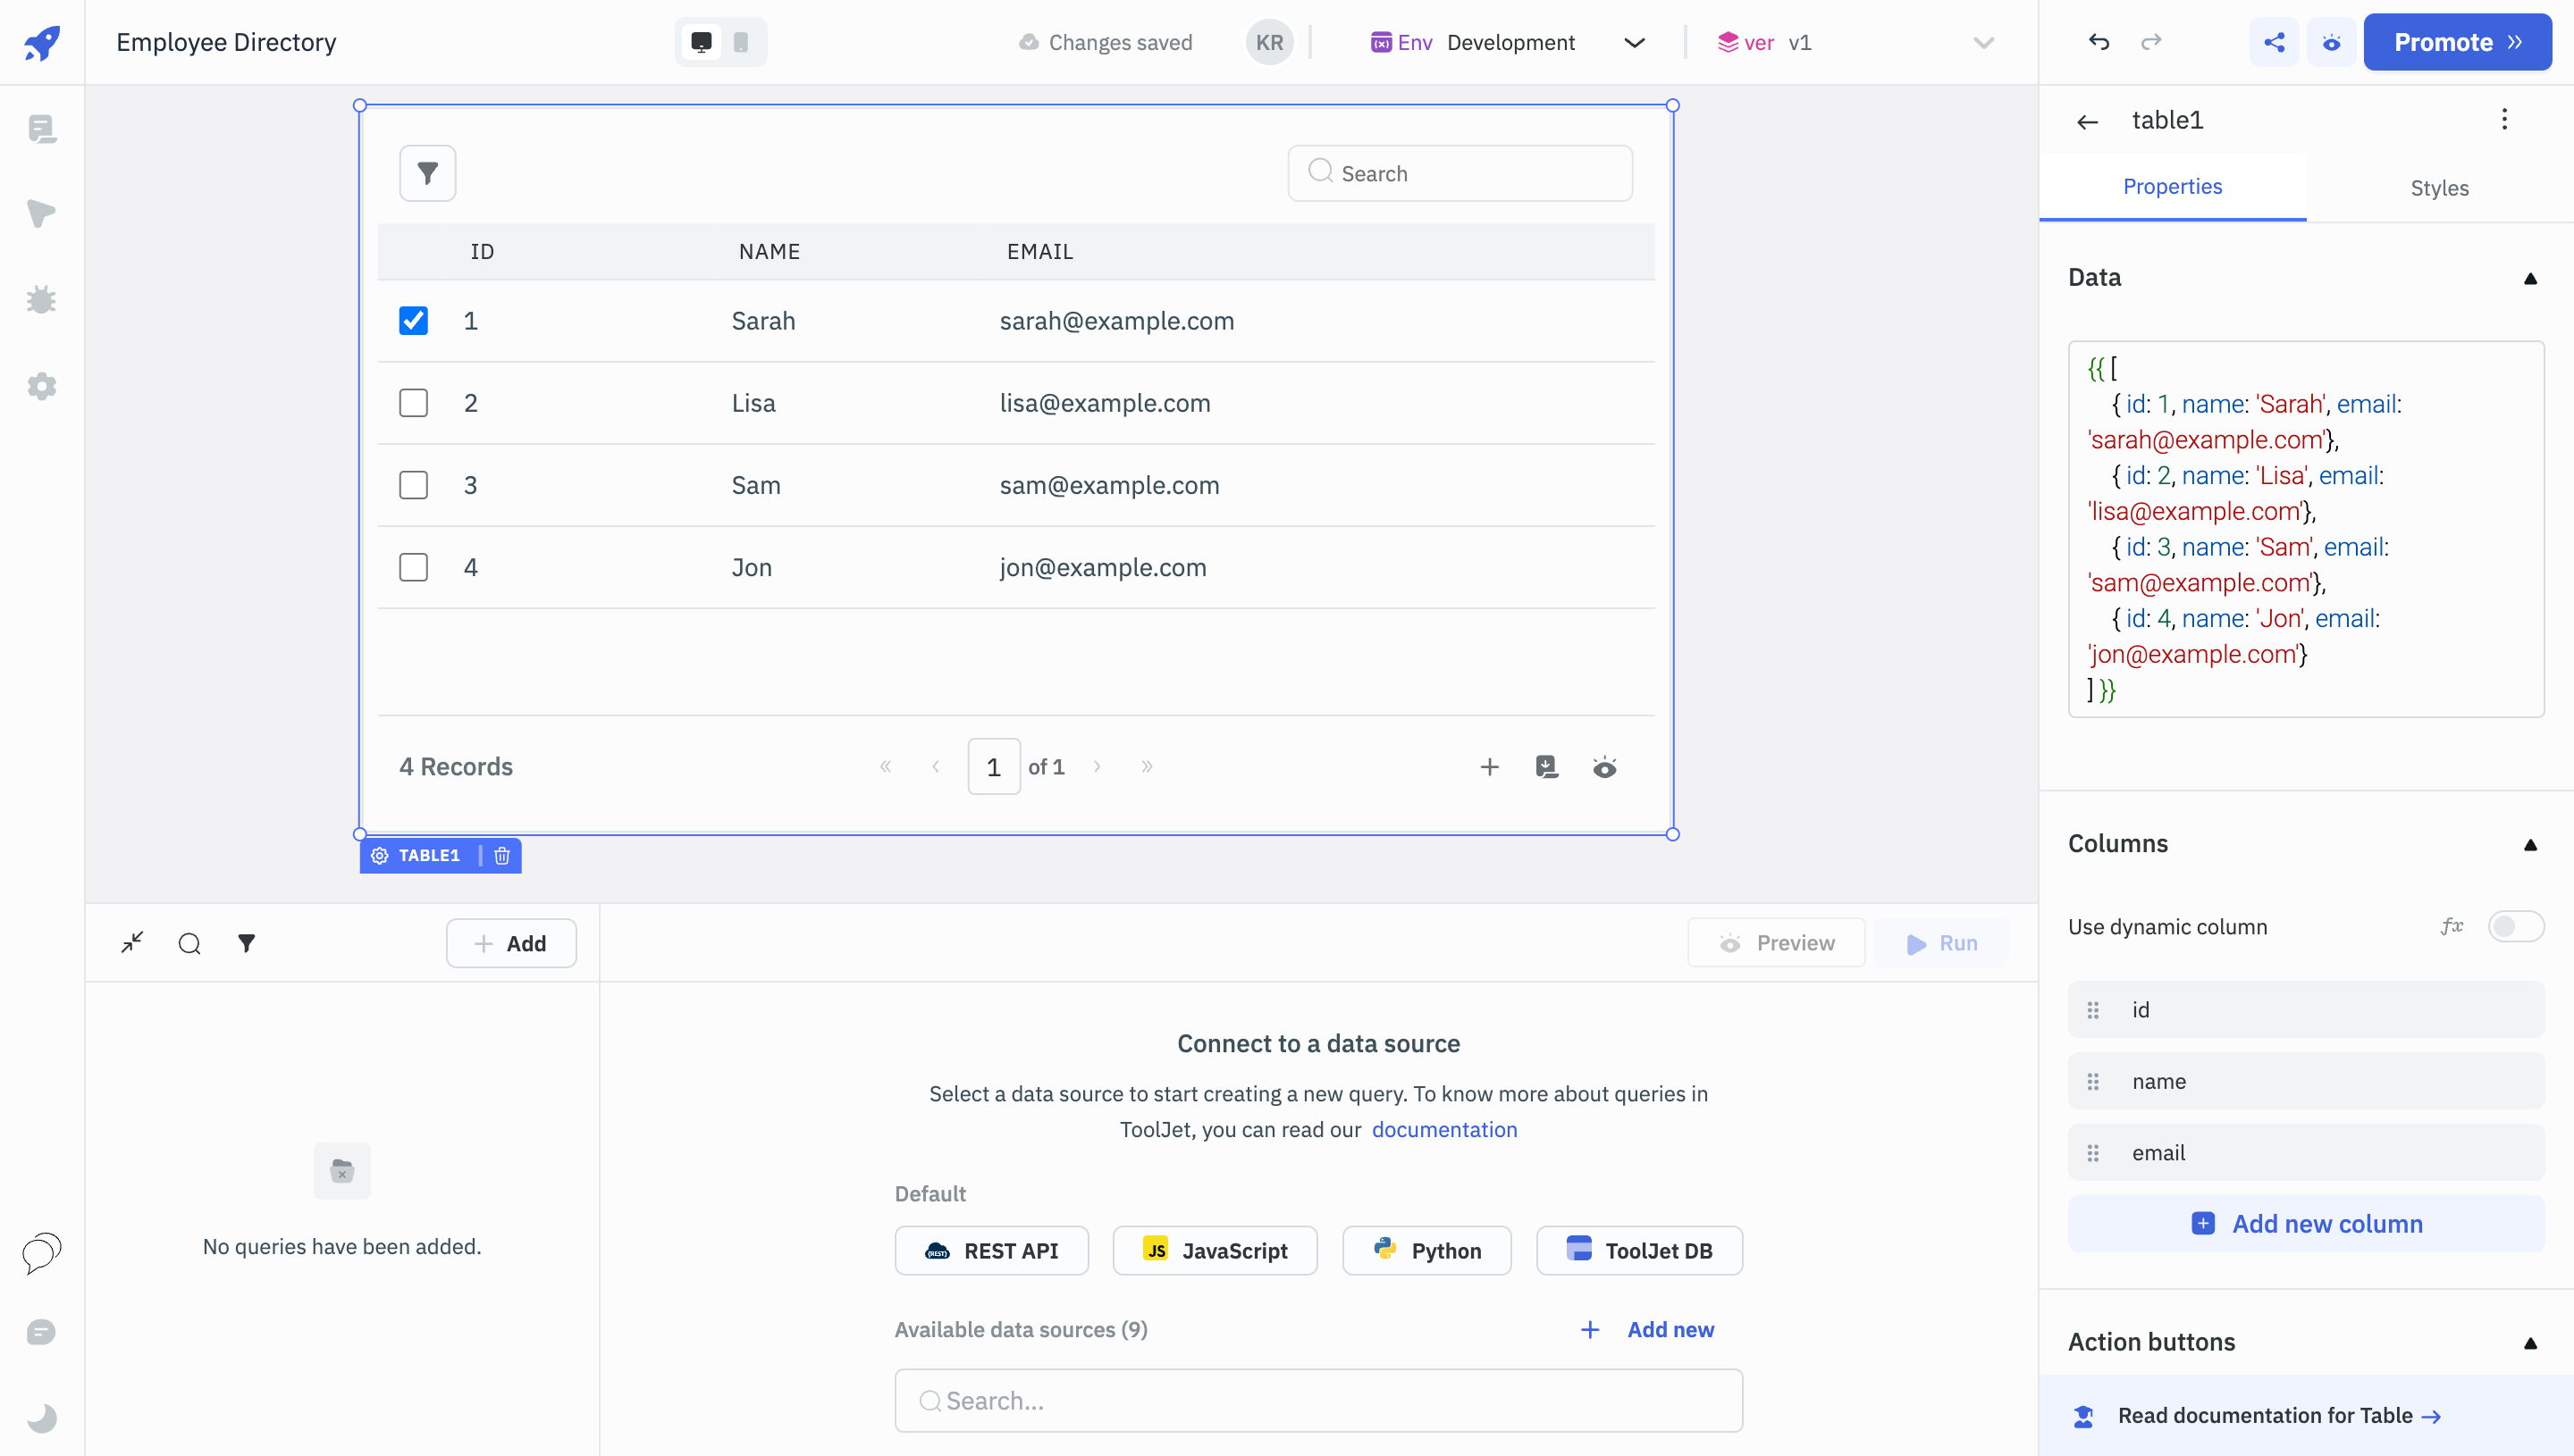Click the download table data icon

pyautogui.click(x=1546, y=767)
